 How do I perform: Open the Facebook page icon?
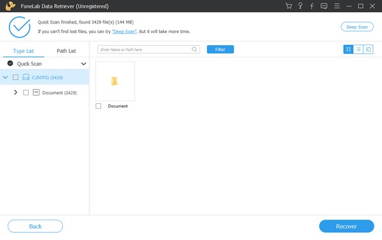click(312, 6)
